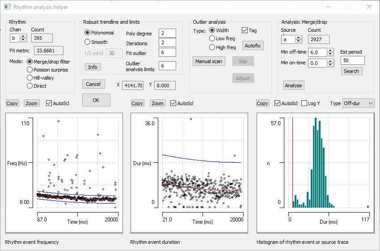Click Zoom above the duration plot
Screen dimensions: 380x251
tap(157, 103)
